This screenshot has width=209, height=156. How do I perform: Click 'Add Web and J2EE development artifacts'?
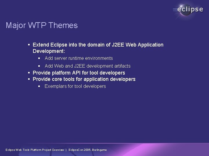88,66
